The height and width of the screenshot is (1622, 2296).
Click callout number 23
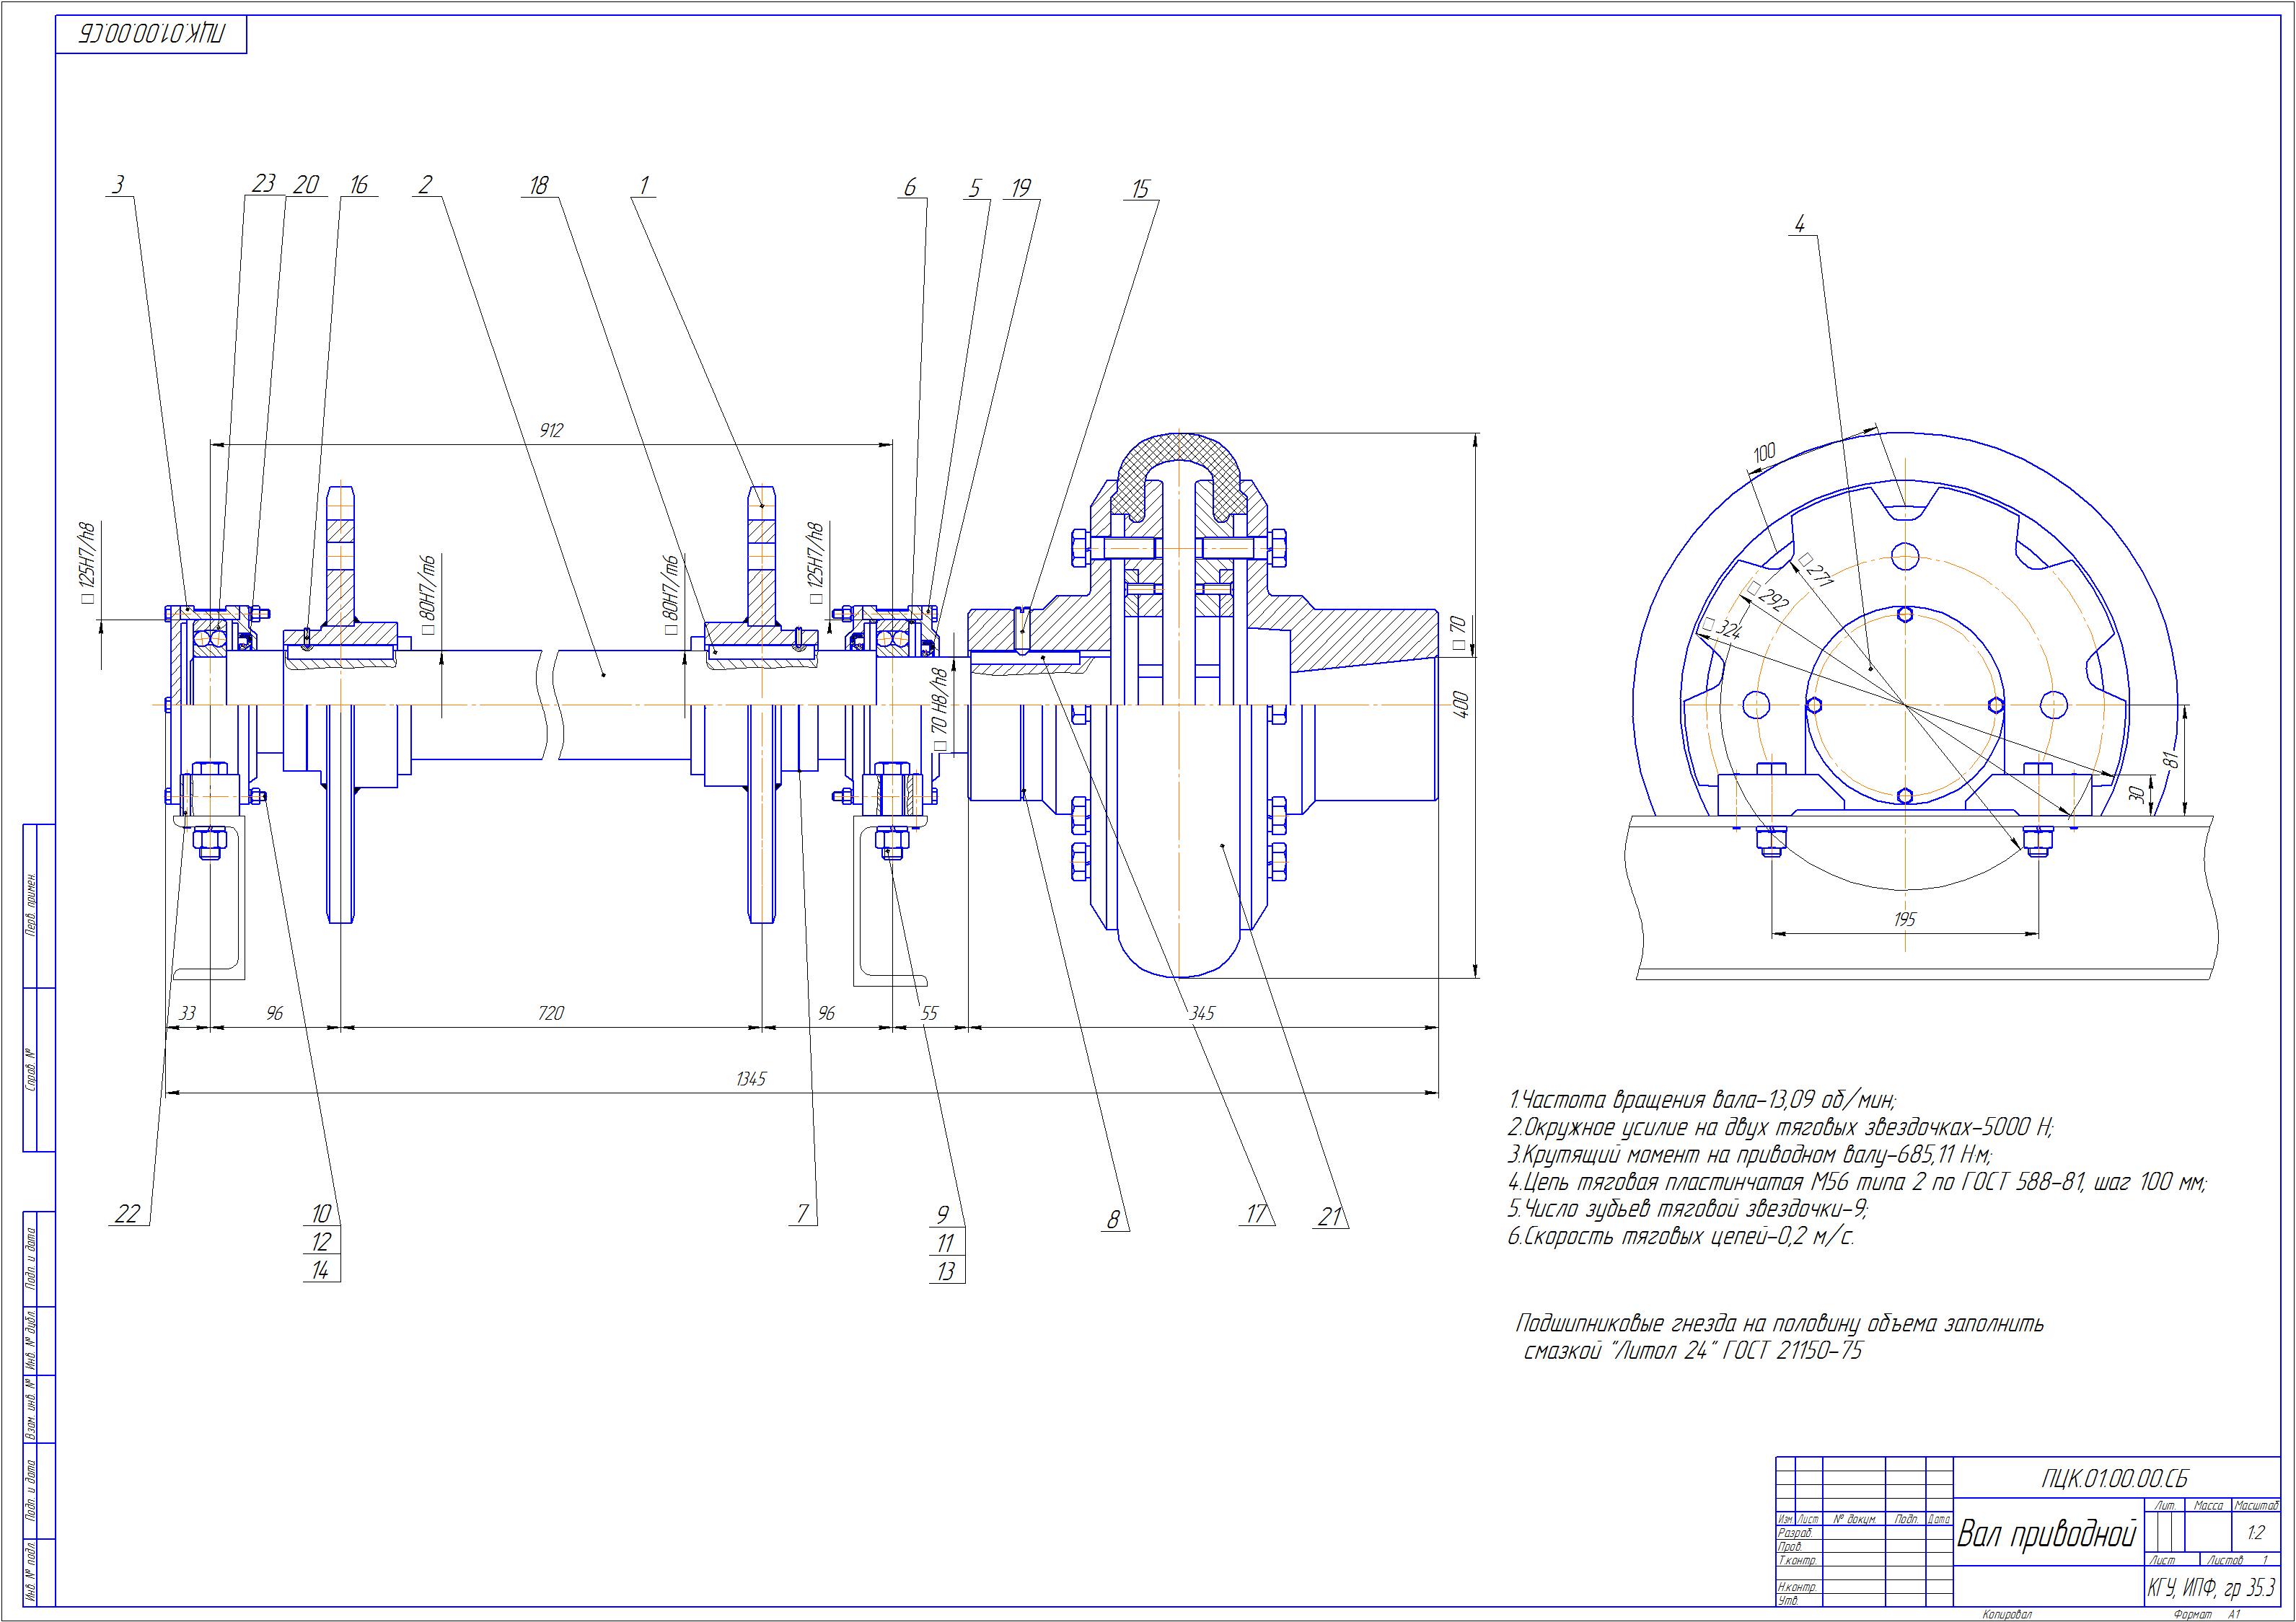point(263,185)
